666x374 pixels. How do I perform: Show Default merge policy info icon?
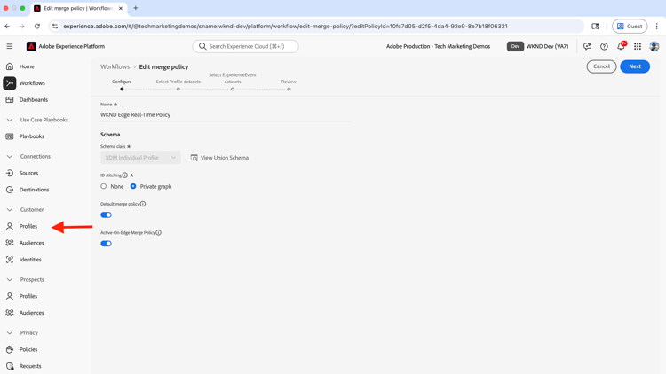pyautogui.click(x=143, y=204)
